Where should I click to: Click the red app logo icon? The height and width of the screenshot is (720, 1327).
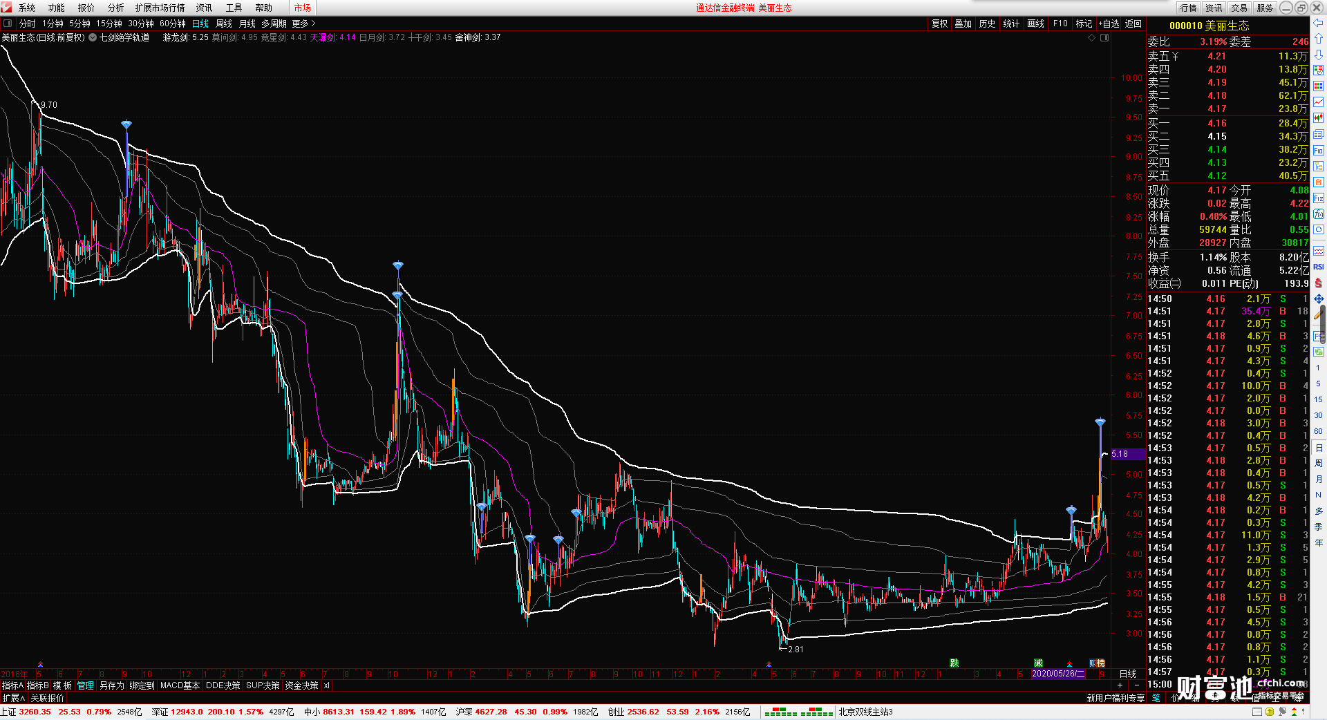(x=7, y=7)
